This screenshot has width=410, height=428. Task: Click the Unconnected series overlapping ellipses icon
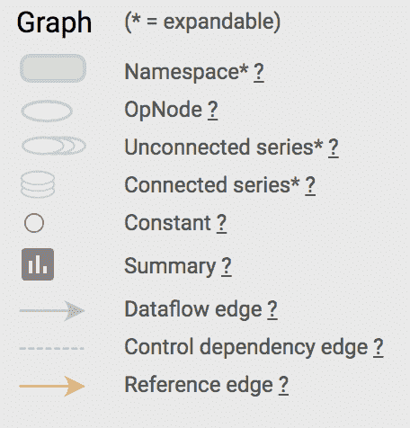(54, 146)
